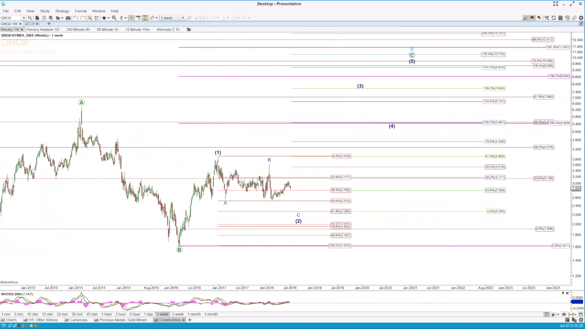Expand the open folder dropdown arrow
The height and width of the screenshot is (329, 585).
click(x=63, y=18)
